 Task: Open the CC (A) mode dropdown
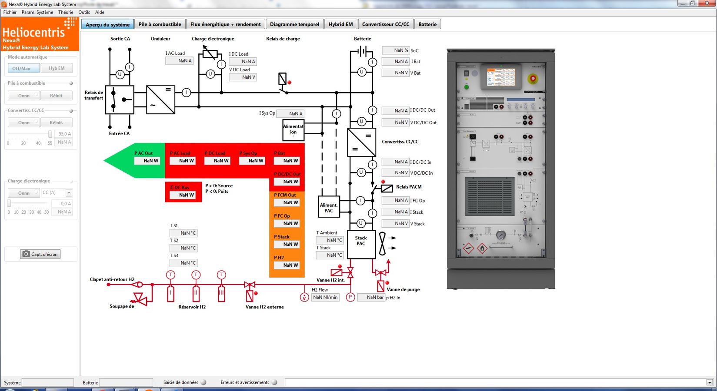pyautogui.click(x=69, y=192)
